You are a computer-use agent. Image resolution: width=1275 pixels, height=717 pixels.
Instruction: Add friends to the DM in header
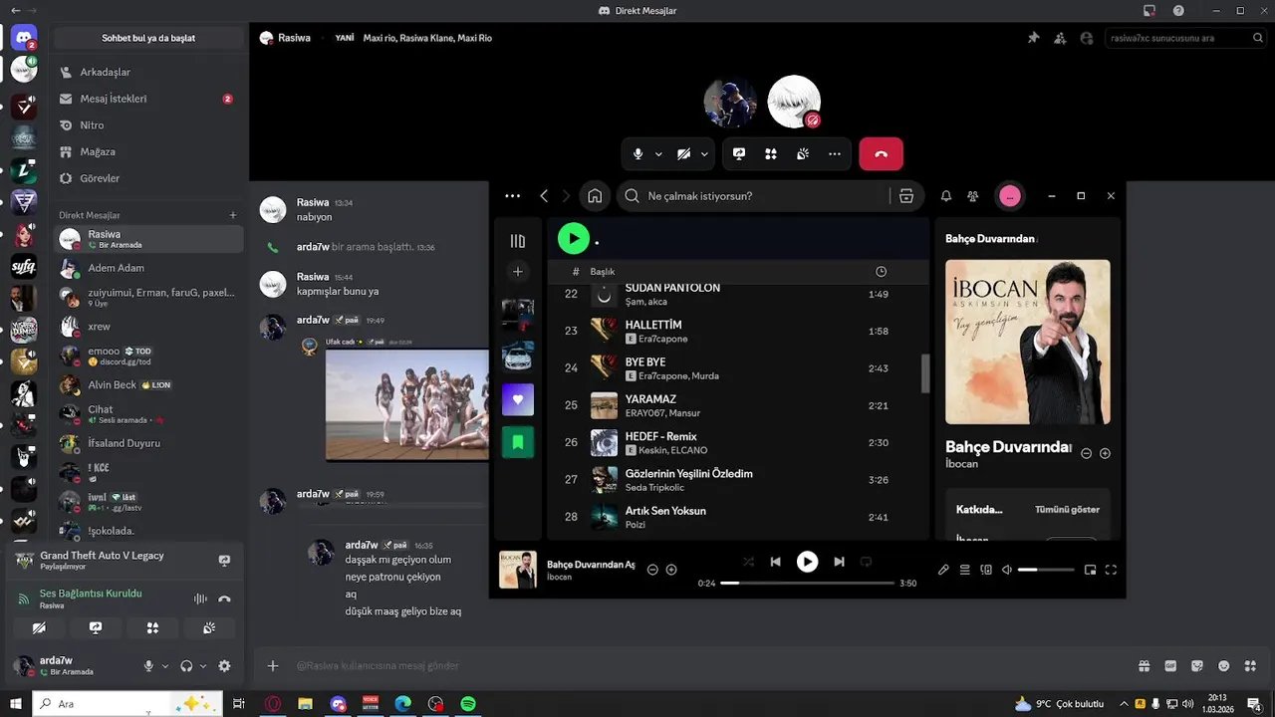(x=1060, y=38)
